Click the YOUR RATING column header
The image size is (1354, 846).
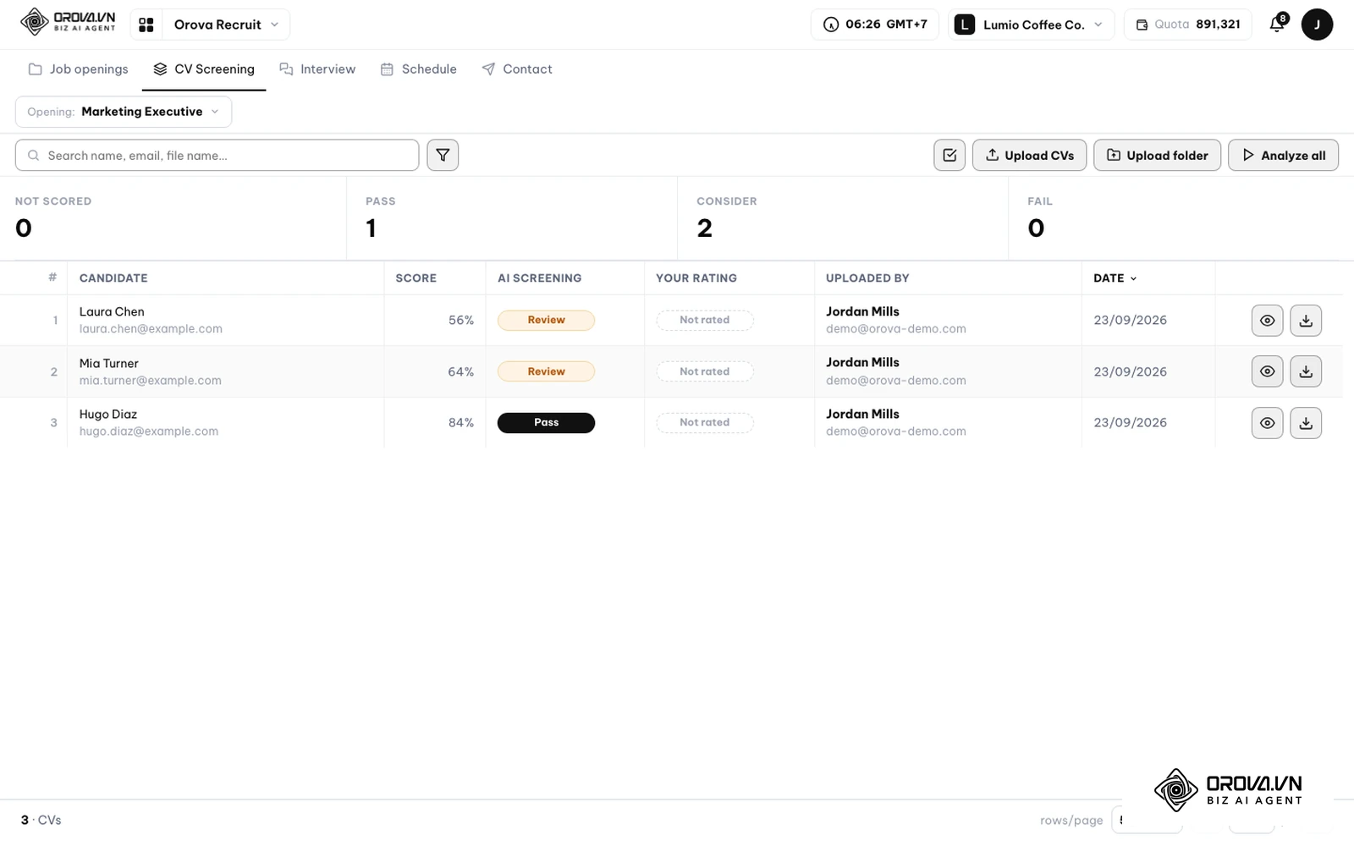click(696, 278)
